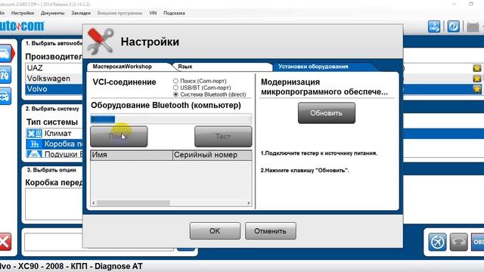Open the Документы menu
Image resolution: width=484 pixels, height=272 pixels.
(x=52, y=14)
